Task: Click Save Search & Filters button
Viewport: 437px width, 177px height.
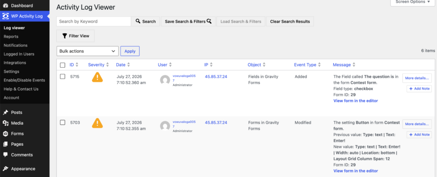Action: (188, 21)
